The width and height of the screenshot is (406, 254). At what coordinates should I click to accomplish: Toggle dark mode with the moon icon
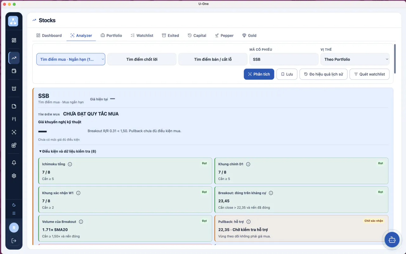pos(14,205)
